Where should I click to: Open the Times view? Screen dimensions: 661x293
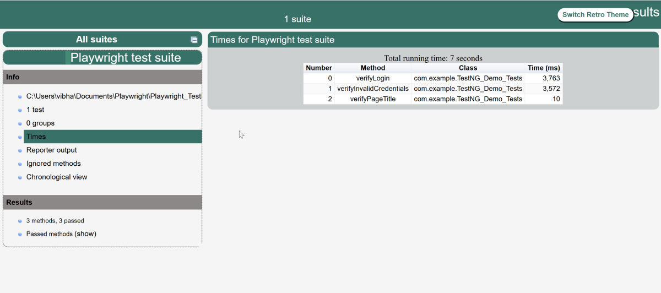[36, 137]
